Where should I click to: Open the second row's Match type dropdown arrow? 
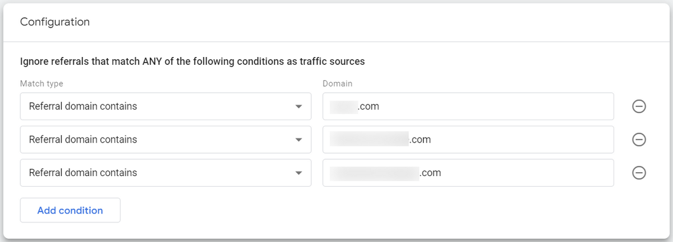tap(298, 140)
